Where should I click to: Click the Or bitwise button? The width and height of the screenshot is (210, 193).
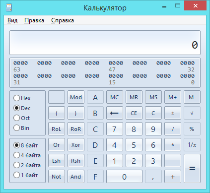[57, 145]
